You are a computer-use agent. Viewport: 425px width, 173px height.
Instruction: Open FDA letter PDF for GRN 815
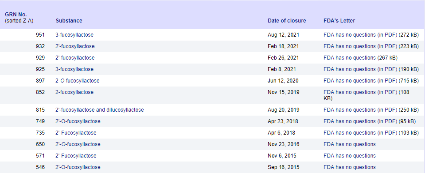tap(360, 110)
